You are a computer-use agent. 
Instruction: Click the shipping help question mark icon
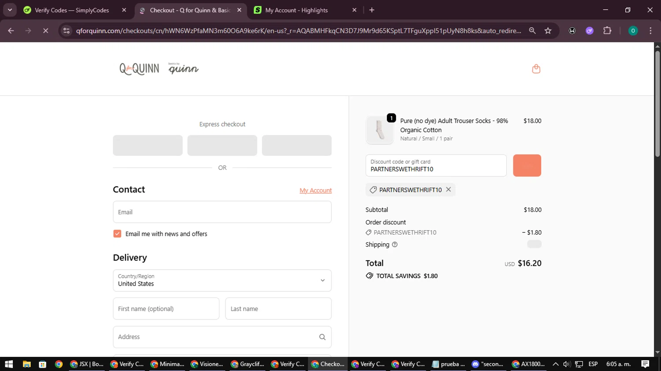(x=394, y=245)
